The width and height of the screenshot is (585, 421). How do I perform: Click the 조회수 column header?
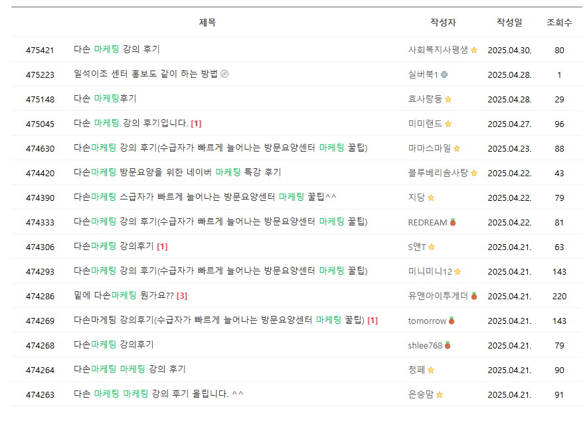(x=559, y=23)
